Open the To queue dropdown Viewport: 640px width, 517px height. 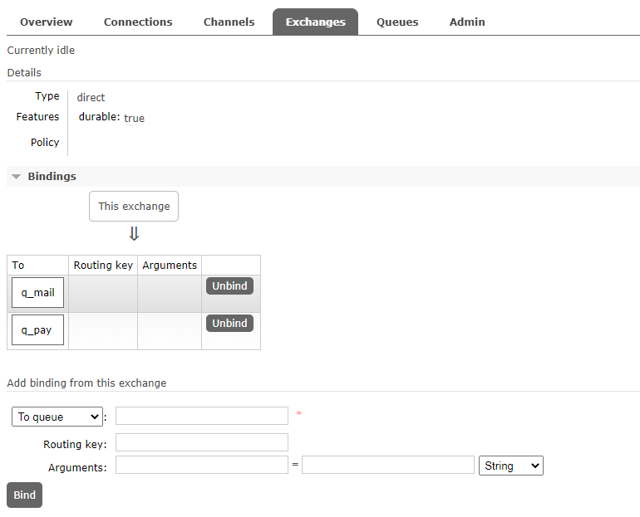[57, 417]
